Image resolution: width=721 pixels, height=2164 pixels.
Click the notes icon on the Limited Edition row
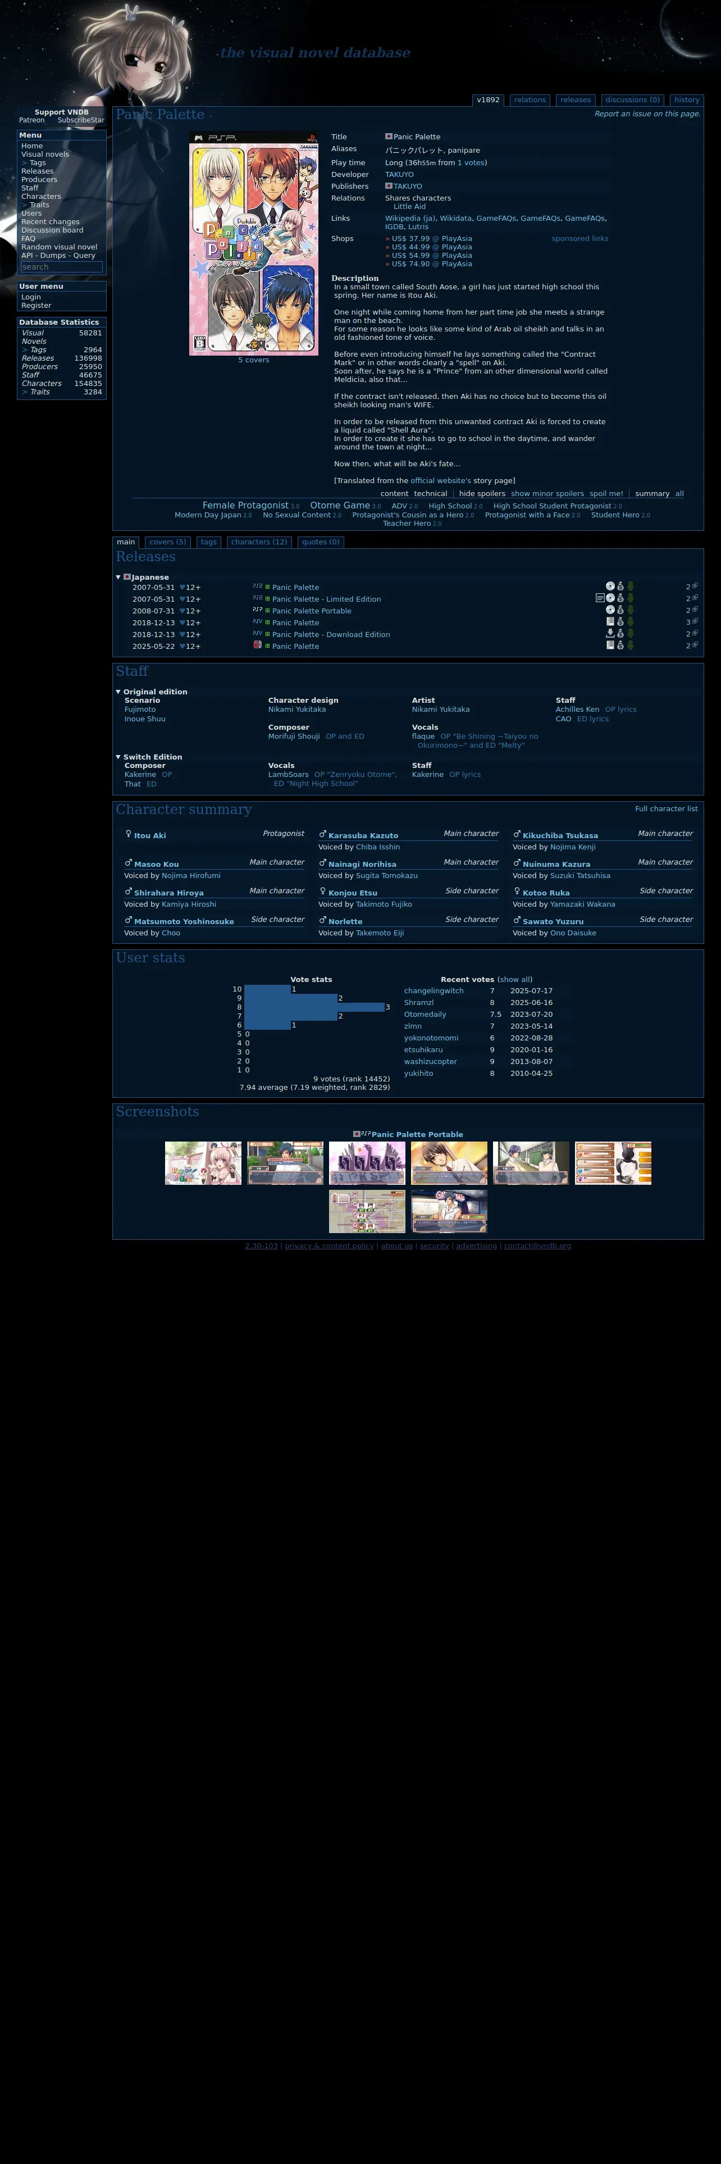click(599, 598)
